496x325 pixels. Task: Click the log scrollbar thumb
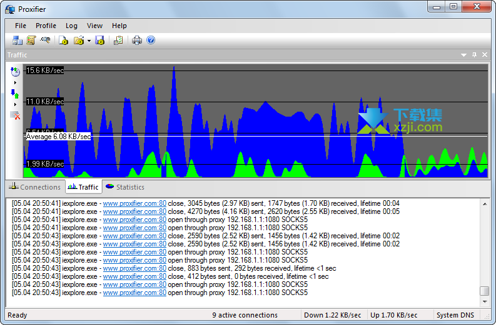click(485, 291)
